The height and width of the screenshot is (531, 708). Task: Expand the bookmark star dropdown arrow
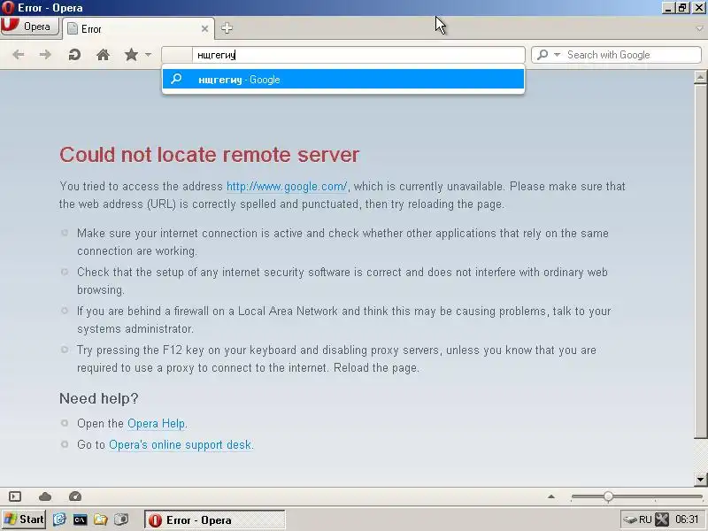(148, 55)
